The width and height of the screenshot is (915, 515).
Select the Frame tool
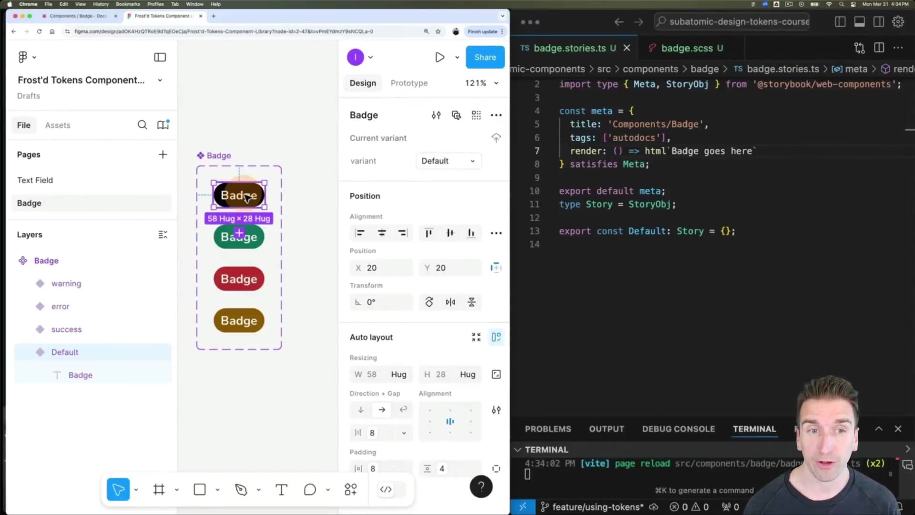[x=159, y=489]
